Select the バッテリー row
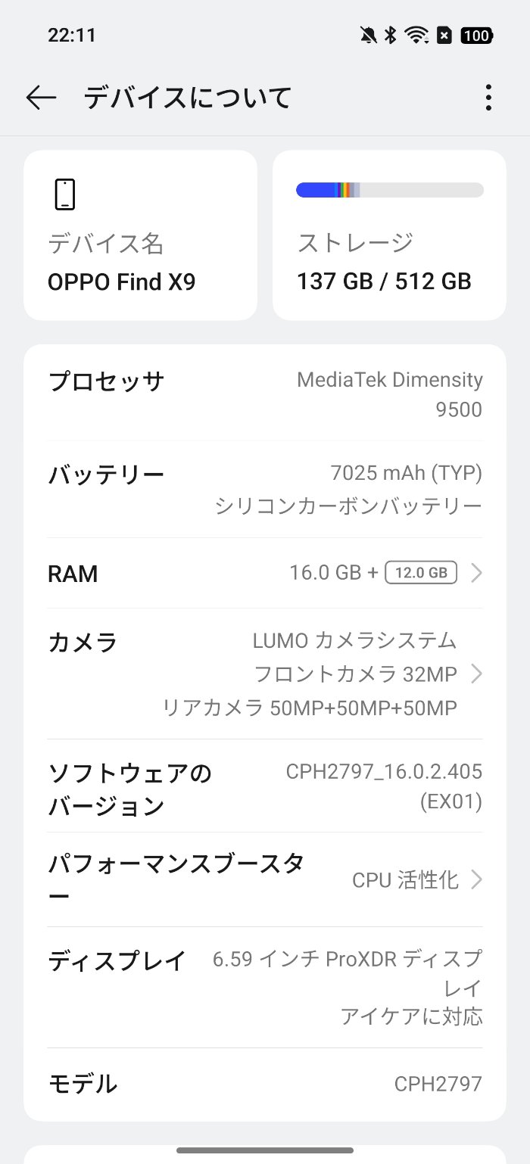 pyautogui.click(x=265, y=490)
